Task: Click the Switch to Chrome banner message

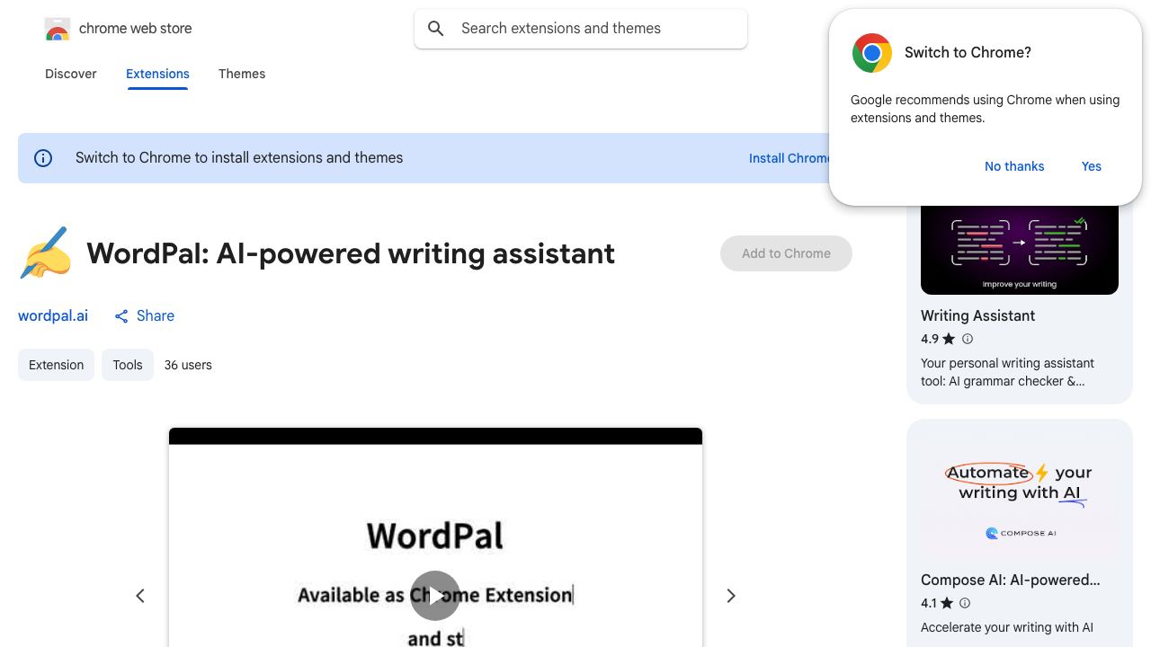Action: 239,158
